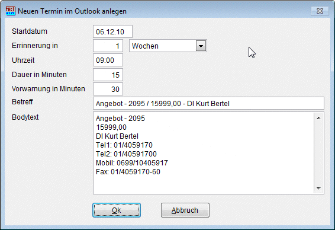Close the Outlook appointment dialog
Screen dimensions: 335x230
[x=320, y=11]
